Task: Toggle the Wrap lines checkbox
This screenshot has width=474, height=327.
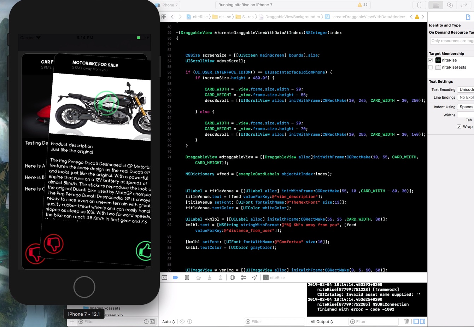Action: [459, 127]
